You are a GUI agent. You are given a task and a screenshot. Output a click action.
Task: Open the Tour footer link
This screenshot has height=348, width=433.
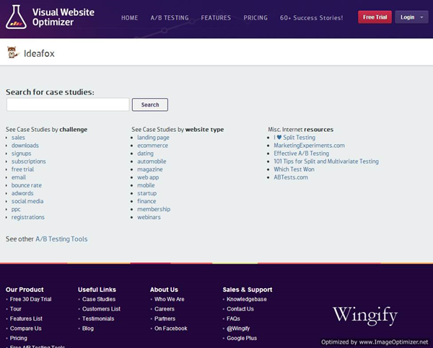point(16,309)
